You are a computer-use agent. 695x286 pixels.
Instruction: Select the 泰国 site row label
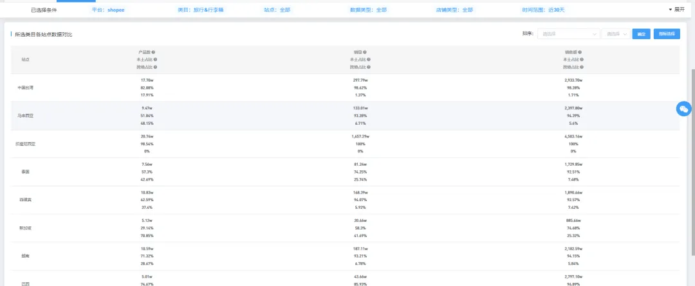pos(25,172)
